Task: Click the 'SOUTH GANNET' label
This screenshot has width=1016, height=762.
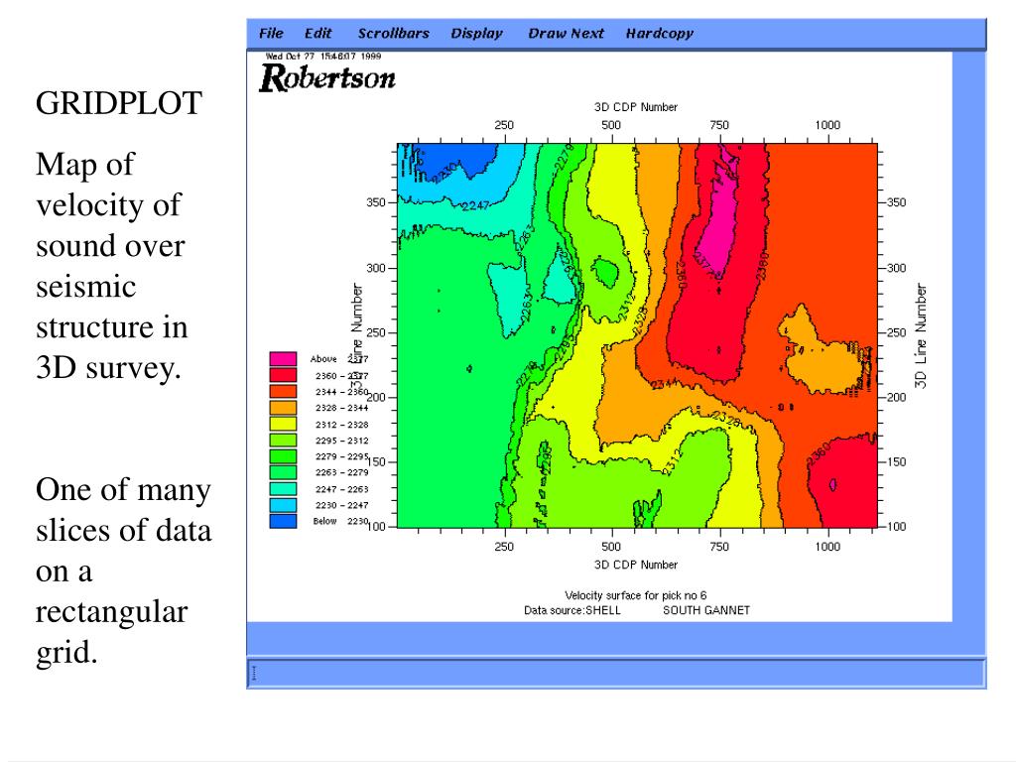Action: pos(706,610)
